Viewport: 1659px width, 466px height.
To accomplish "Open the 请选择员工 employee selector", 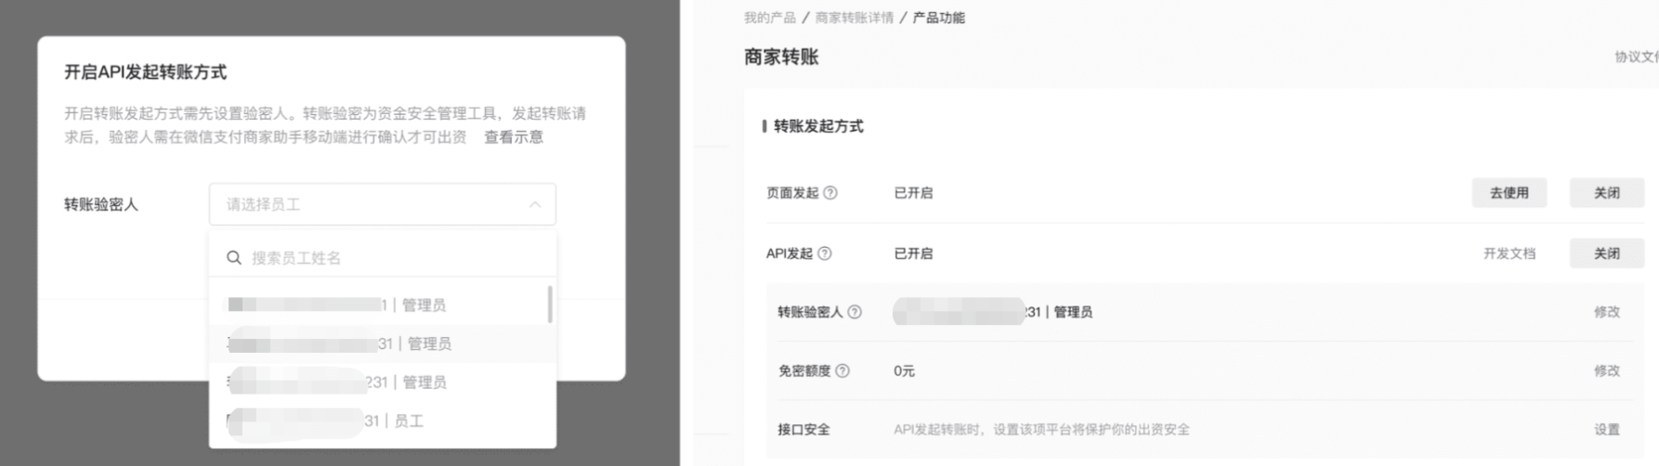I will [383, 204].
